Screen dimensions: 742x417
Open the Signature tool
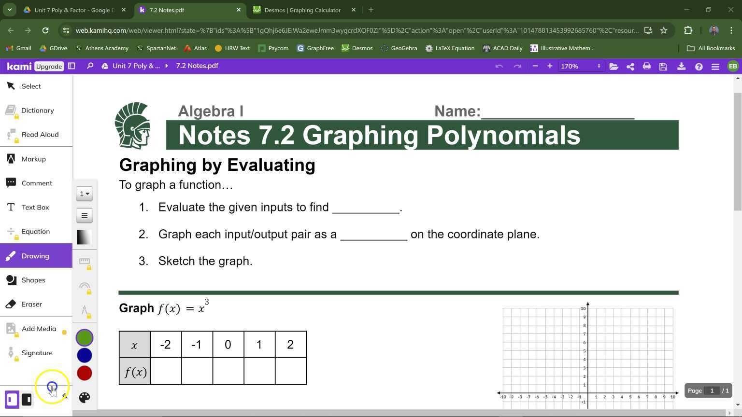click(x=37, y=353)
